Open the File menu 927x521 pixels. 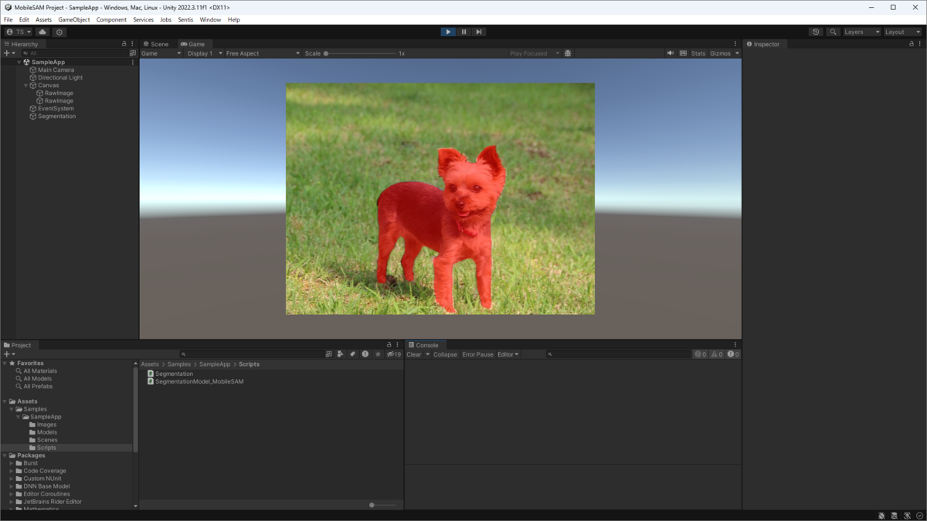8,19
